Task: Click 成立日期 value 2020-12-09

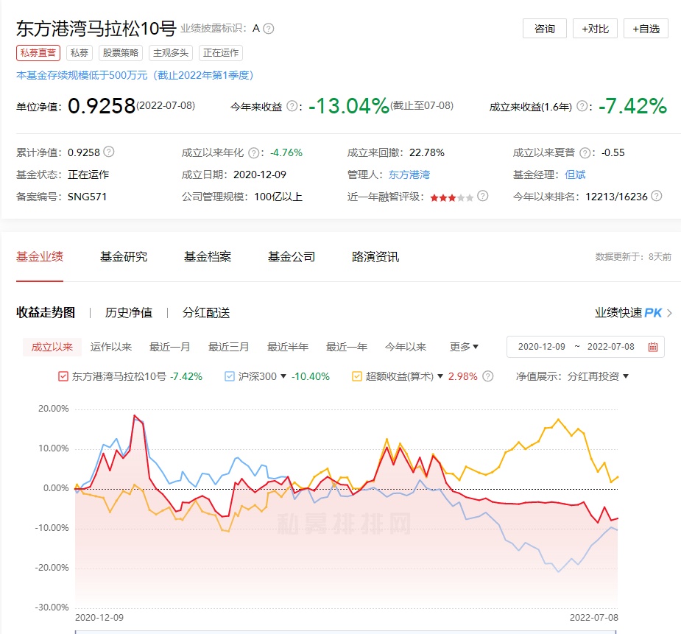Action: [x=260, y=175]
